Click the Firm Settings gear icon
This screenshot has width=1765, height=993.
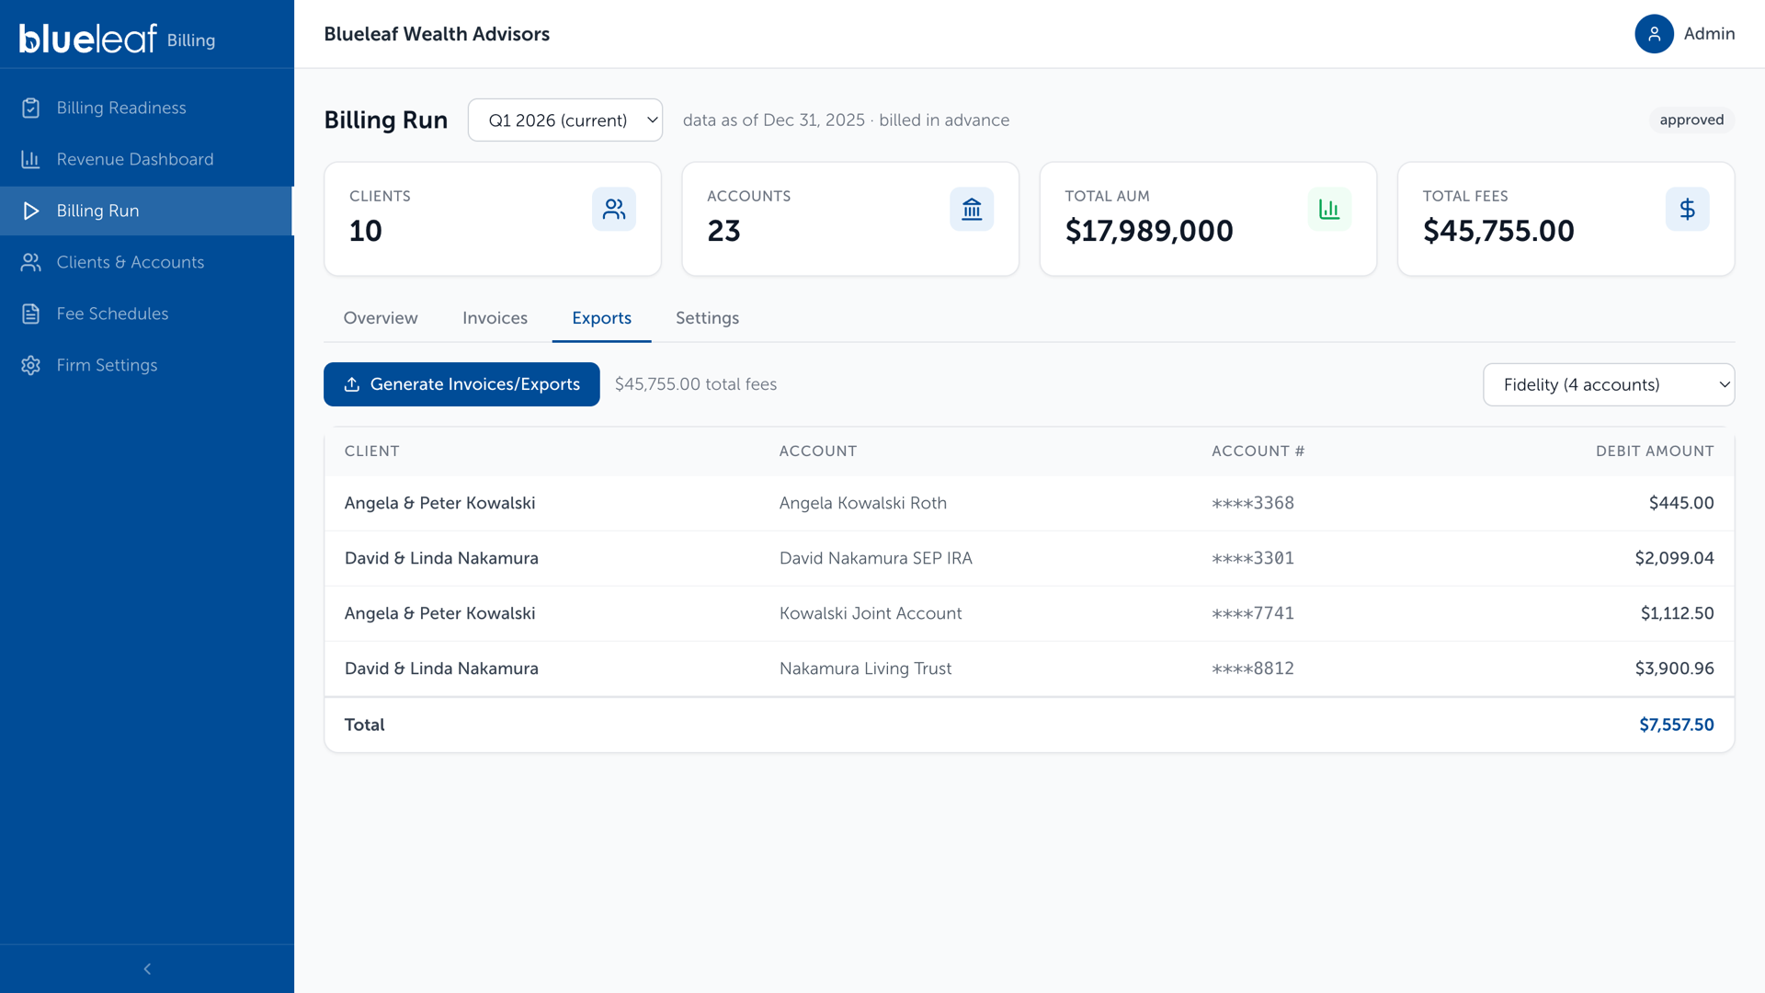[x=30, y=365]
